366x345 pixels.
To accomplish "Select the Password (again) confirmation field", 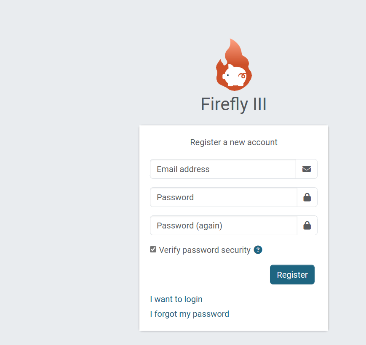I will pyautogui.click(x=223, y=226).
